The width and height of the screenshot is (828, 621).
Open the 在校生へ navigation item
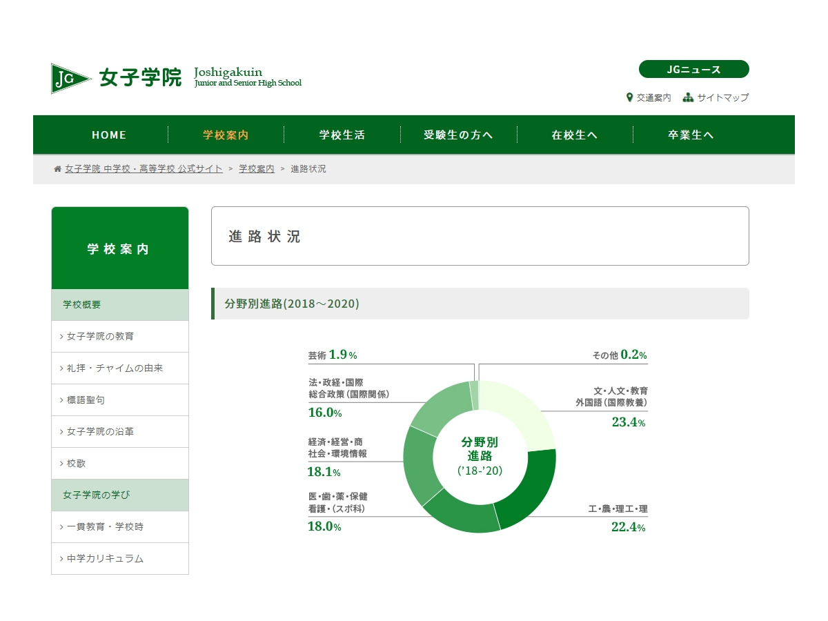[x=574, y=135]
